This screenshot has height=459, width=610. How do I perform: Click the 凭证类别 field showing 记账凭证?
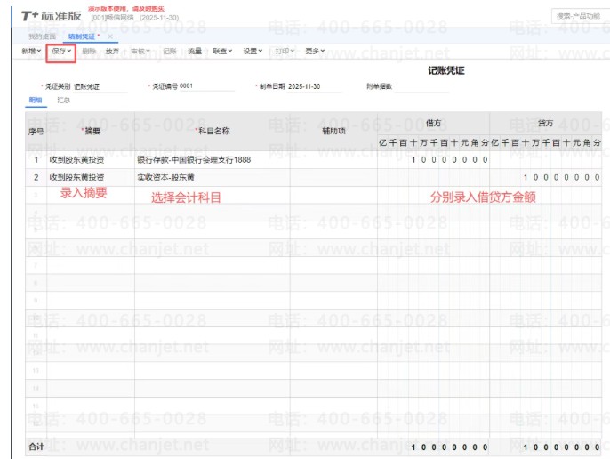(100, 86)
